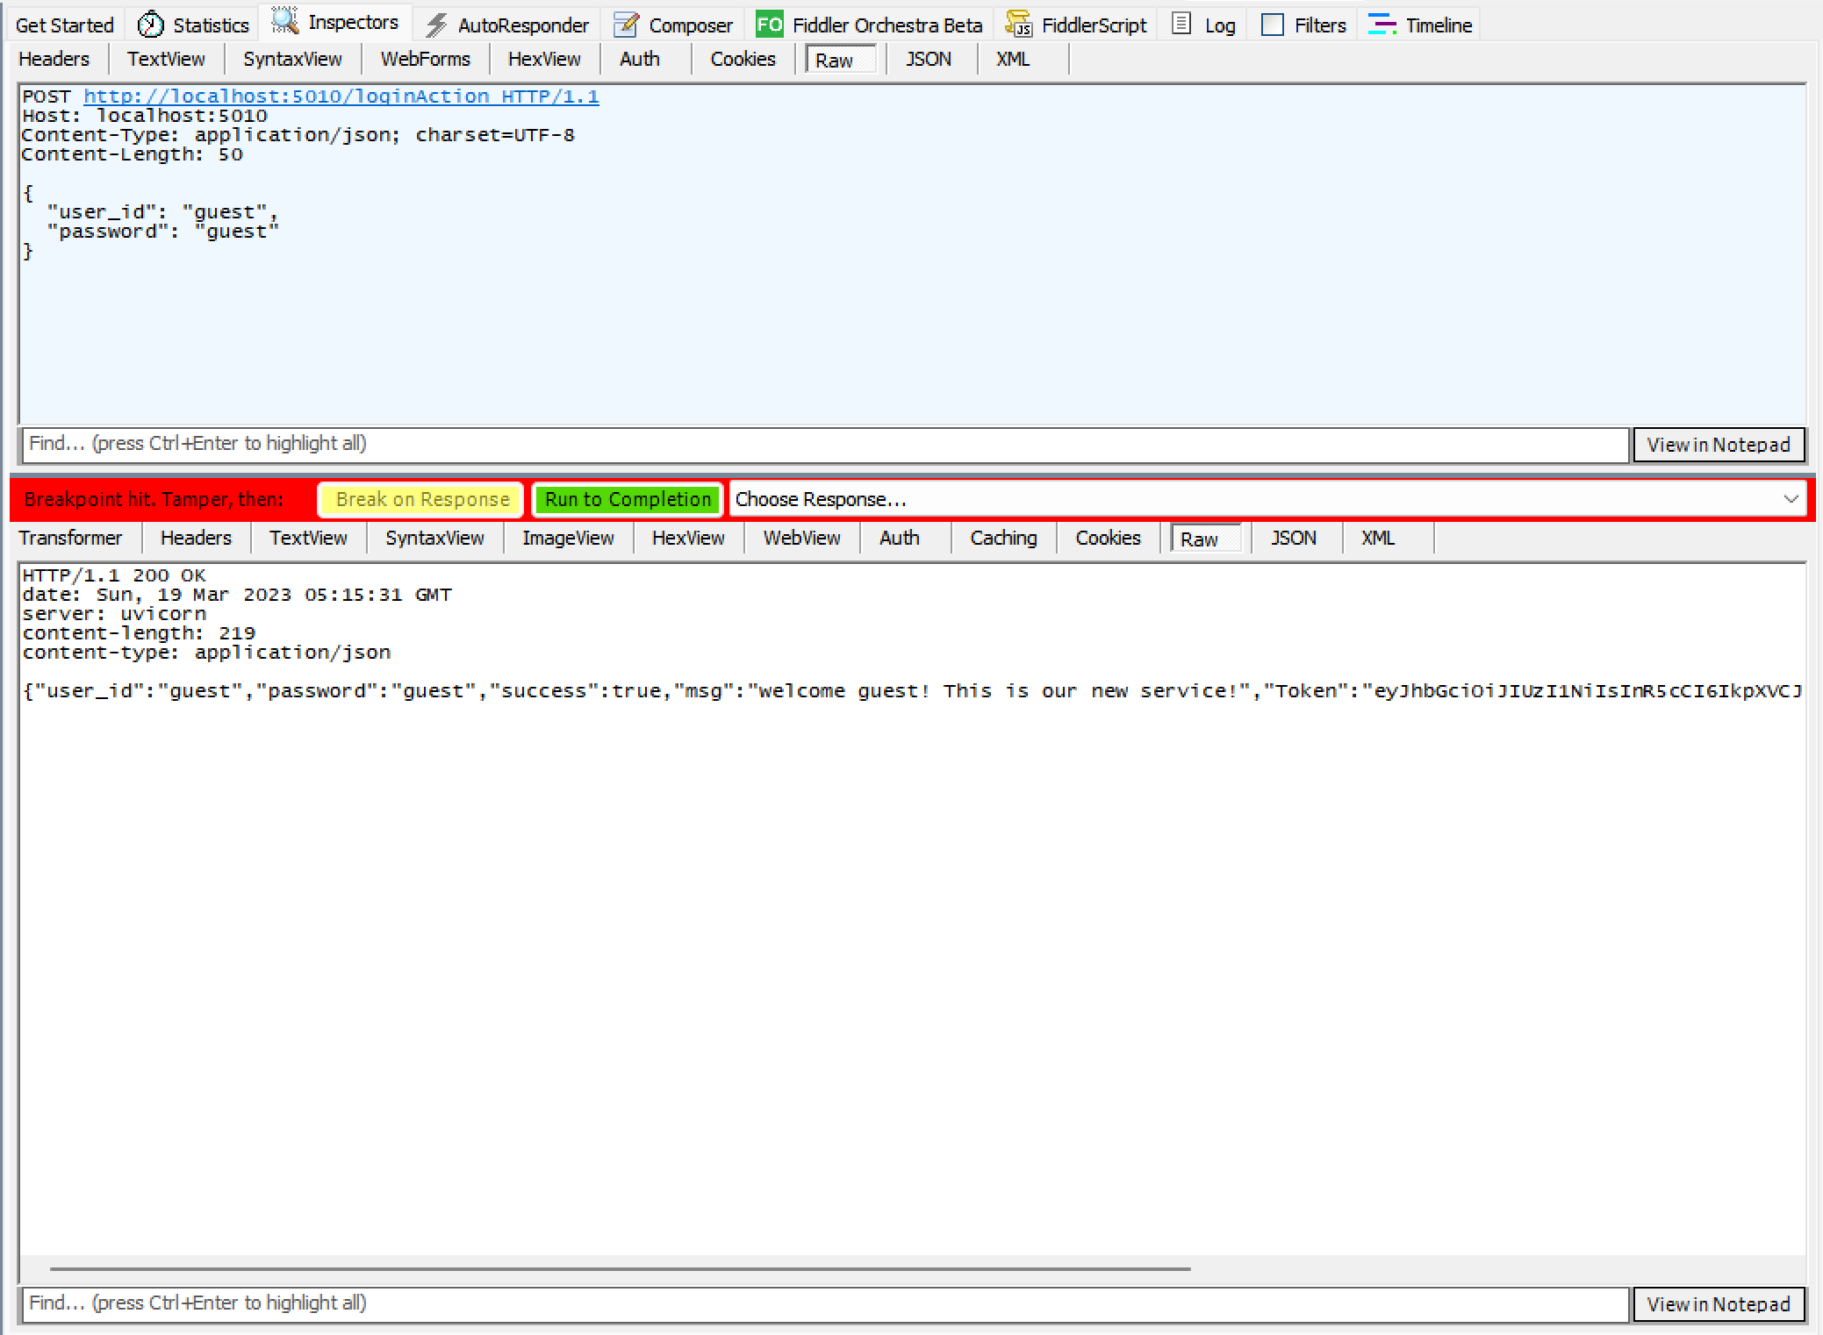Click the "server: uvicorn" response header
This screenshot has width=1823, height=1335.
[x=114, y=614]
